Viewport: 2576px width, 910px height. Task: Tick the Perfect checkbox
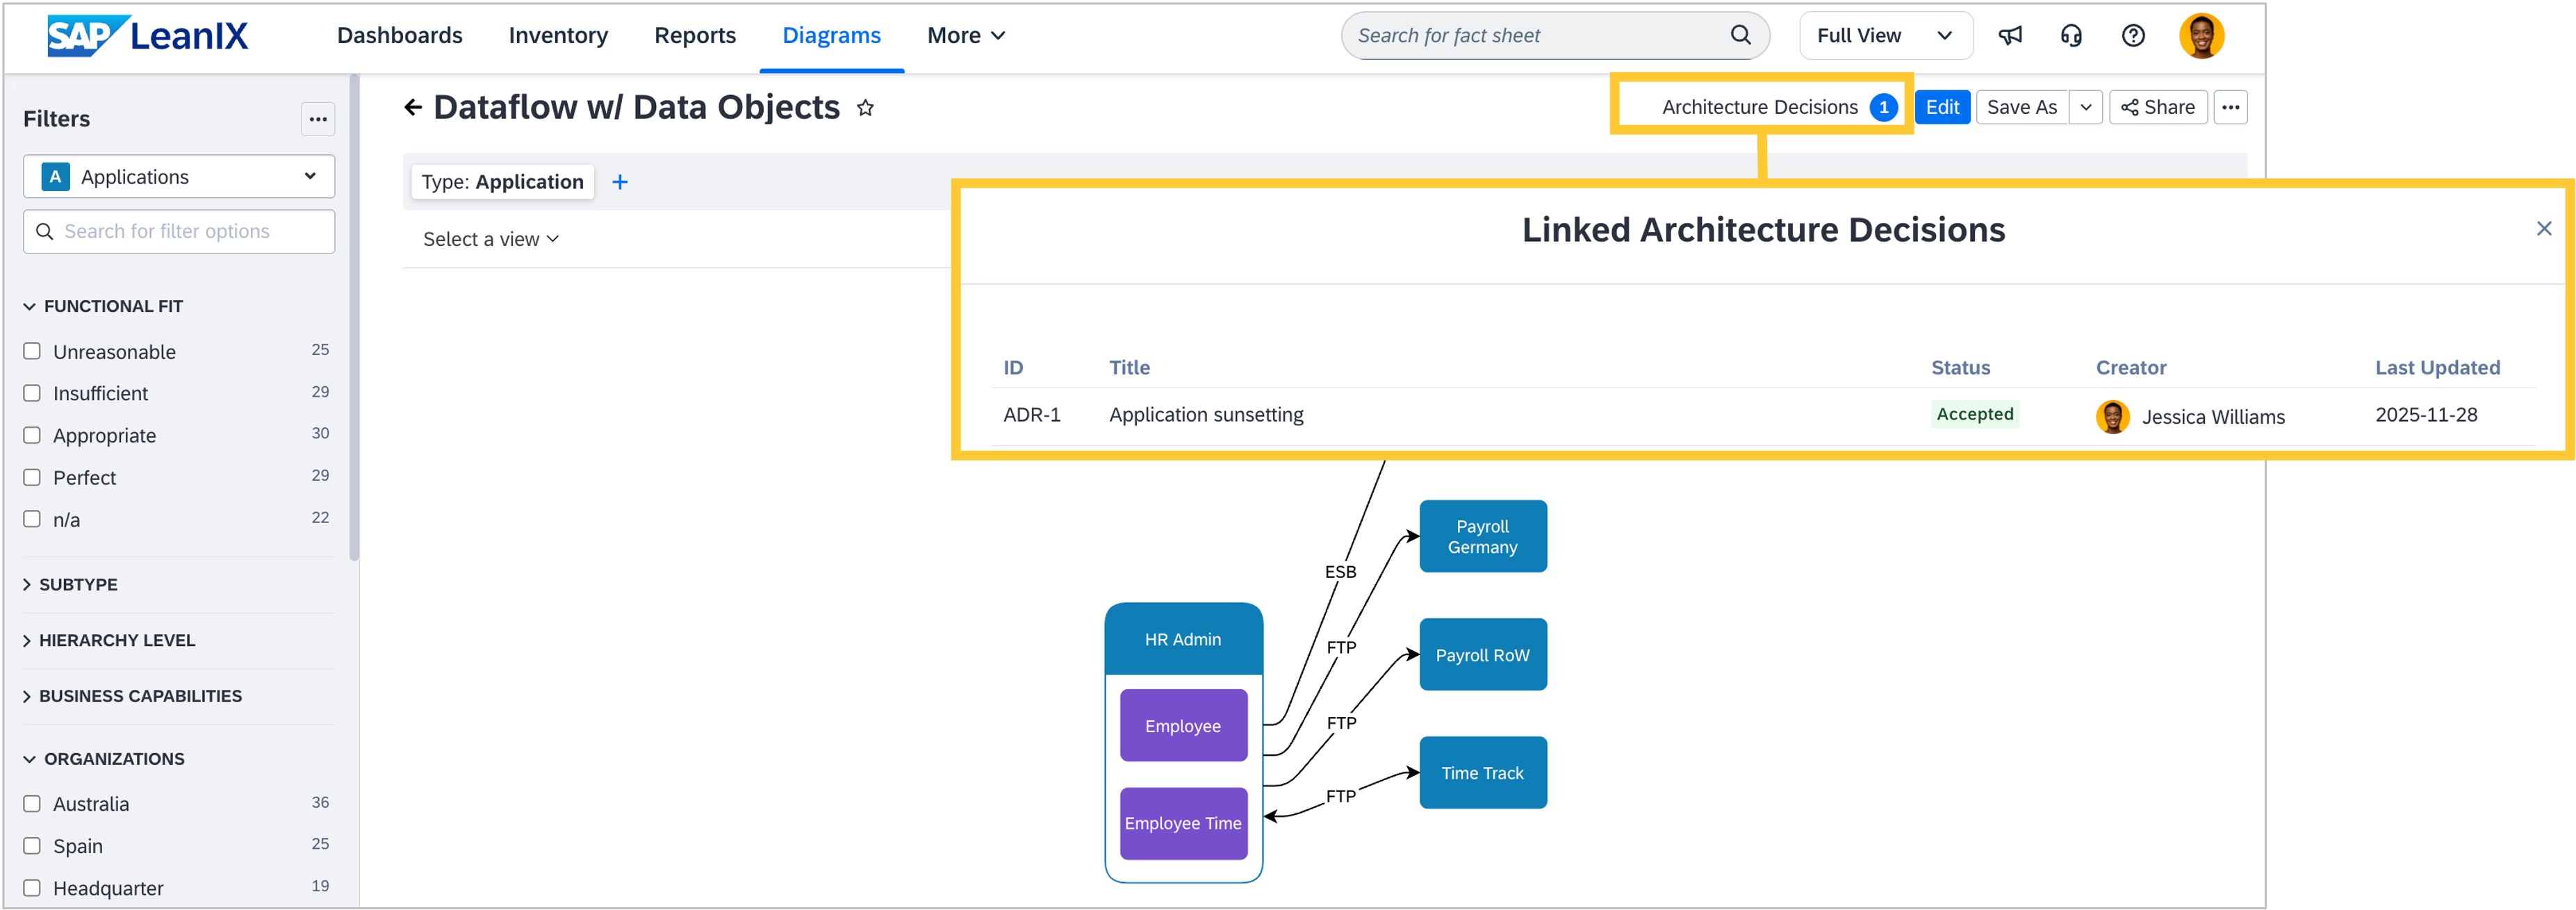pos(32,477)
